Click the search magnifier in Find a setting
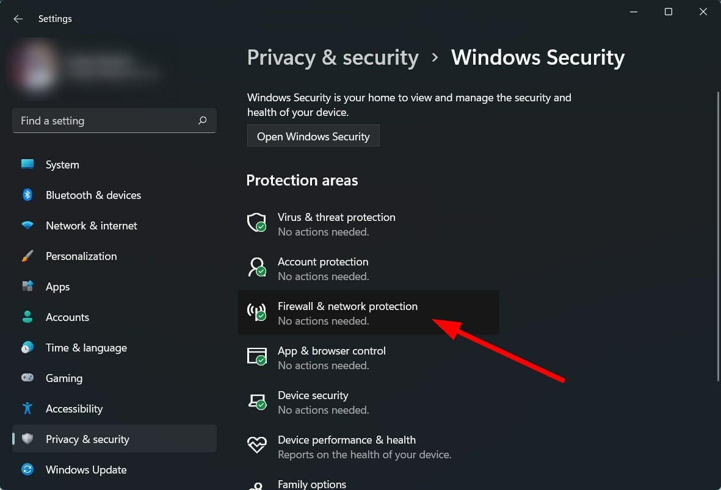The image size is (721, 490). pos(202,120)
